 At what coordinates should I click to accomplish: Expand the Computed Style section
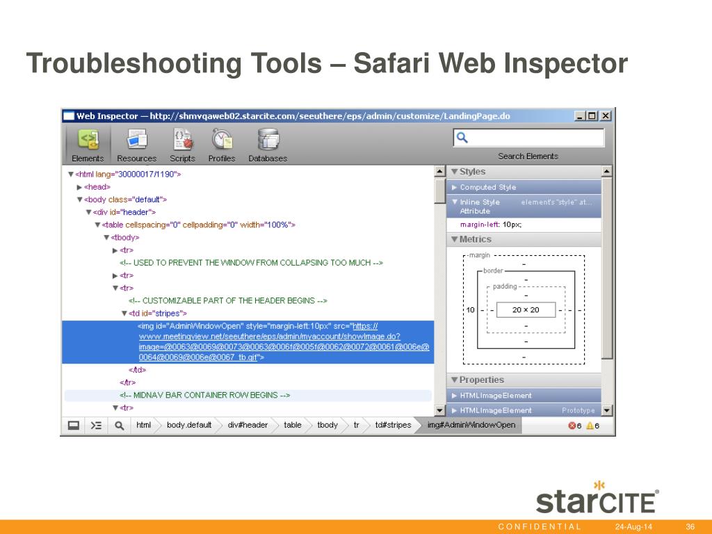(x=455, y=187)
